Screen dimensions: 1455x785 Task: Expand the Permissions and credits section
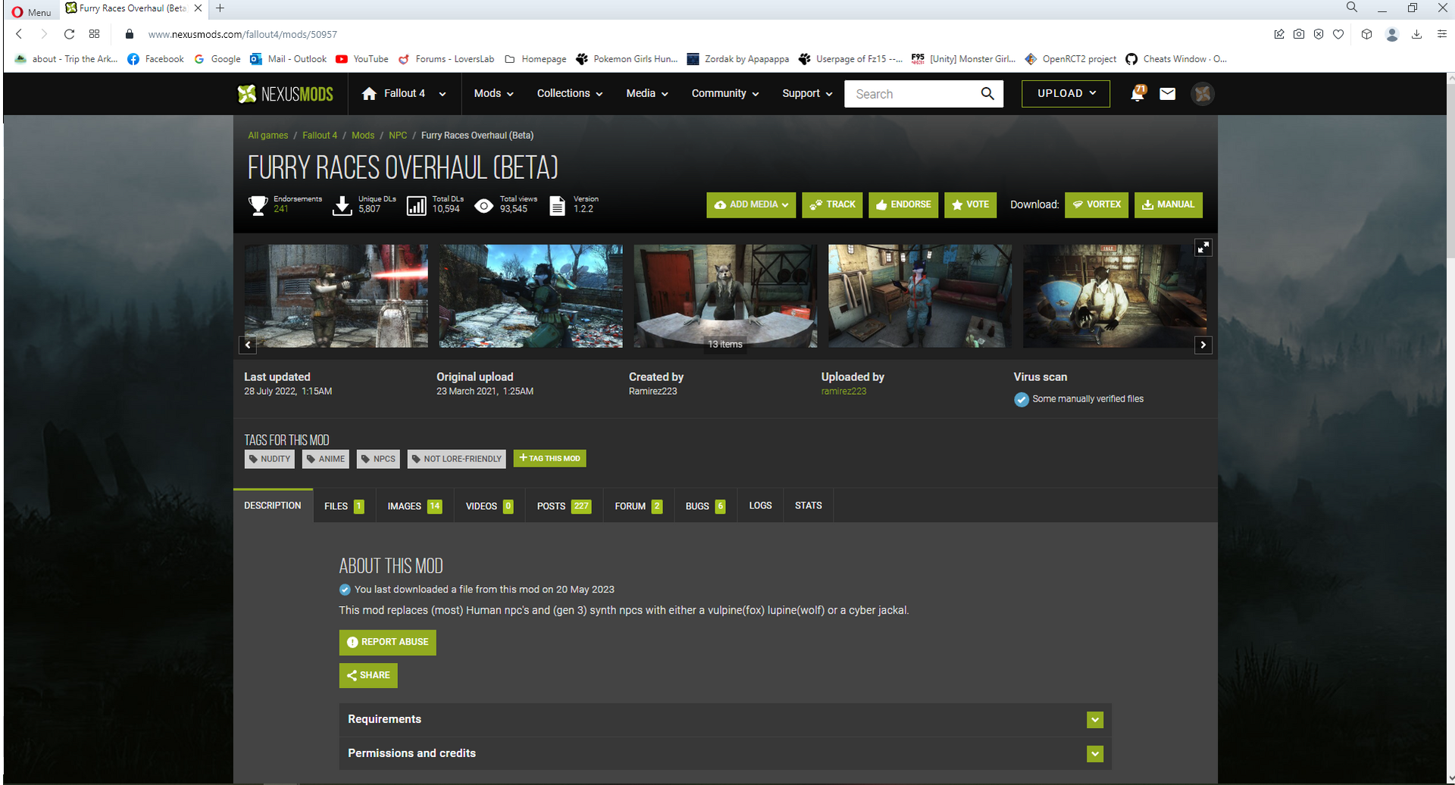725,753
